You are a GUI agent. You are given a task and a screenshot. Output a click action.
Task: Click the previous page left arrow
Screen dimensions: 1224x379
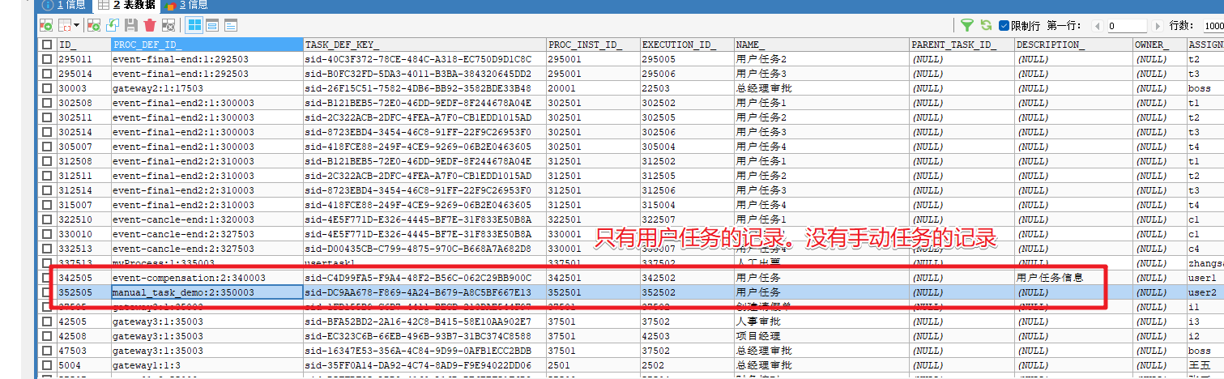(1098, 26)
